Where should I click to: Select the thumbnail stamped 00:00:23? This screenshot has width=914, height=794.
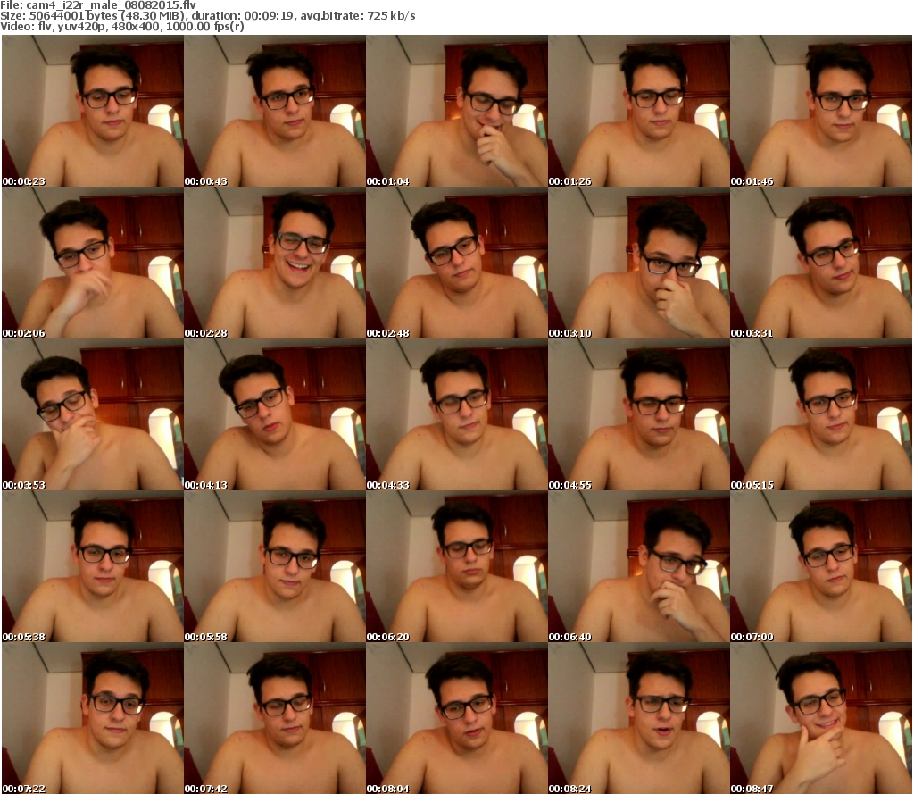pyautogui.click(x=93, y=111)
